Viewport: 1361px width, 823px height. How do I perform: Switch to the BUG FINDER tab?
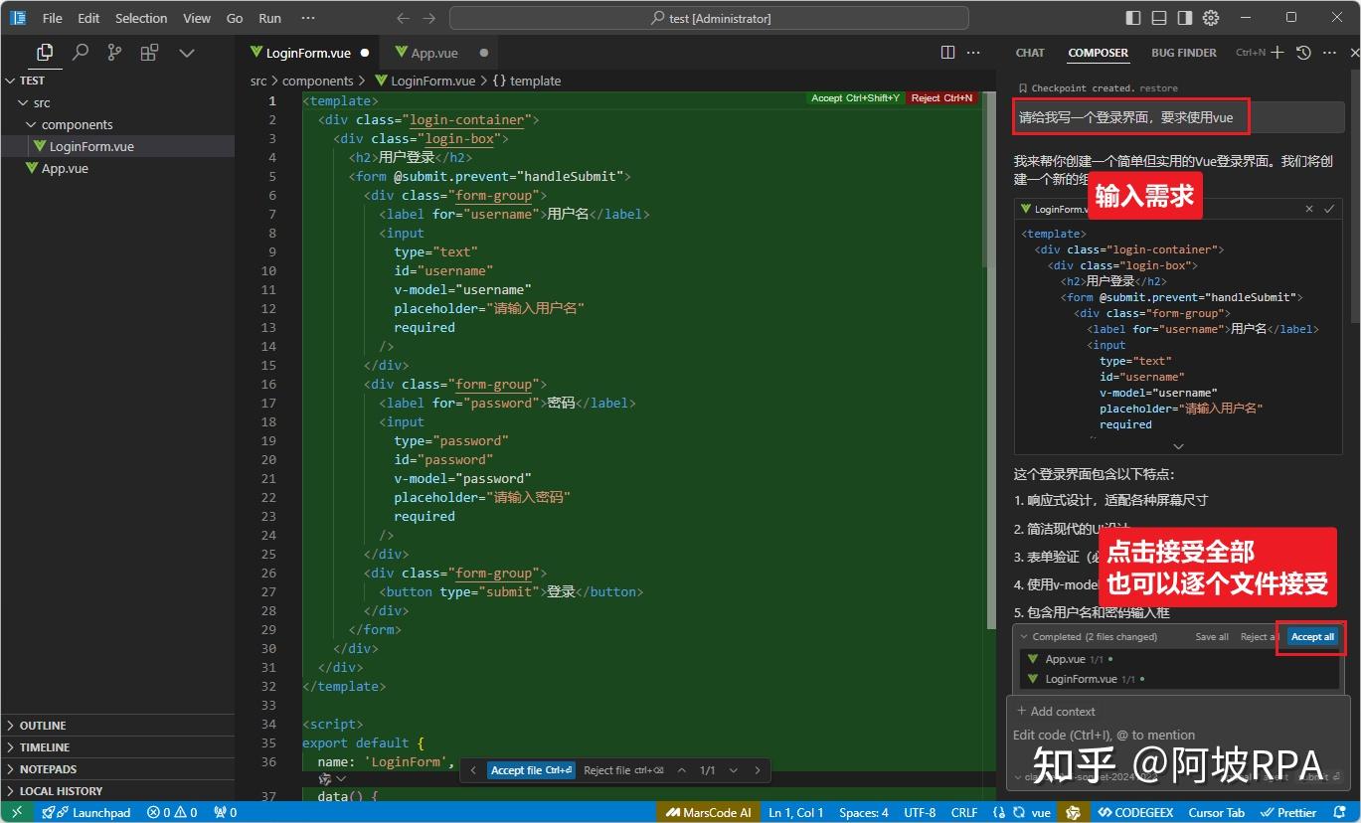pos(1183,53)
